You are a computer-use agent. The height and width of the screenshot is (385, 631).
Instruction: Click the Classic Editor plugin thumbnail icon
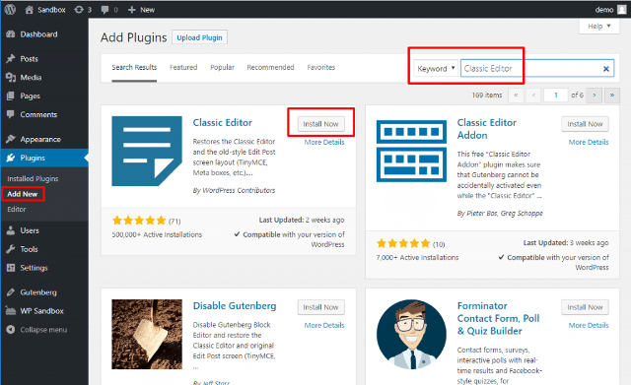coord(147,151)
